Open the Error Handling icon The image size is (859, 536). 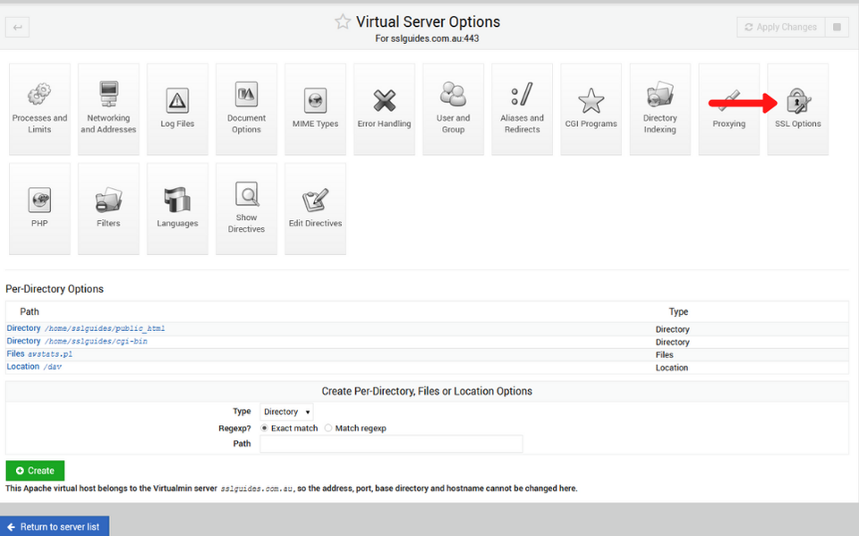click(x=384, y=108)
